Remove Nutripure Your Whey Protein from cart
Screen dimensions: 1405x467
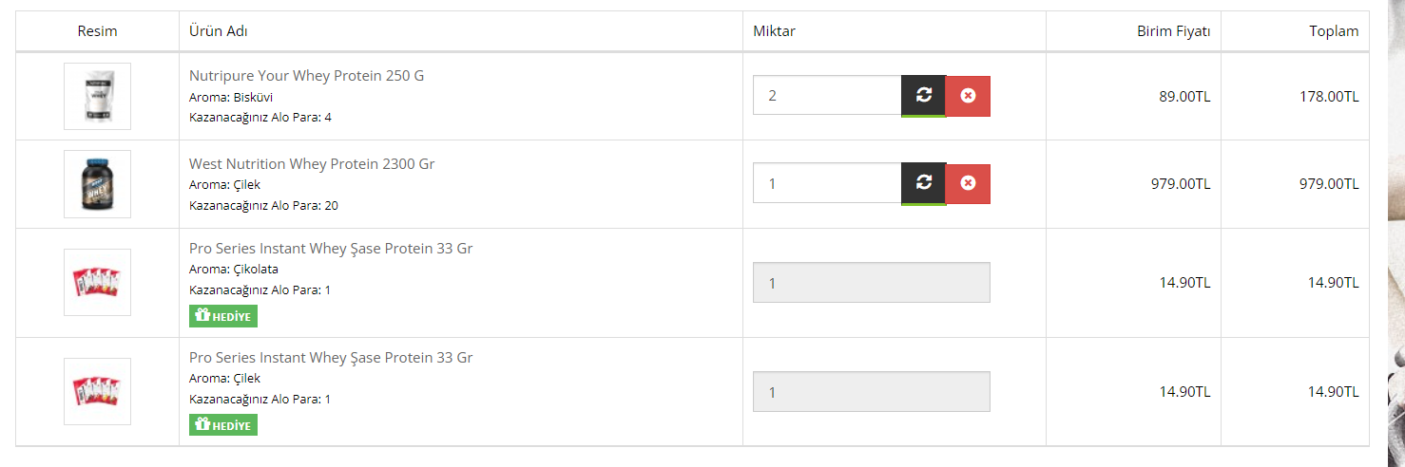968,96
